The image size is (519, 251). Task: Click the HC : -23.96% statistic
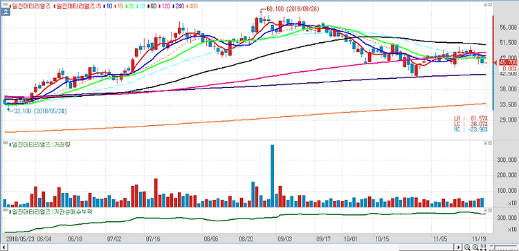(471, 129)
